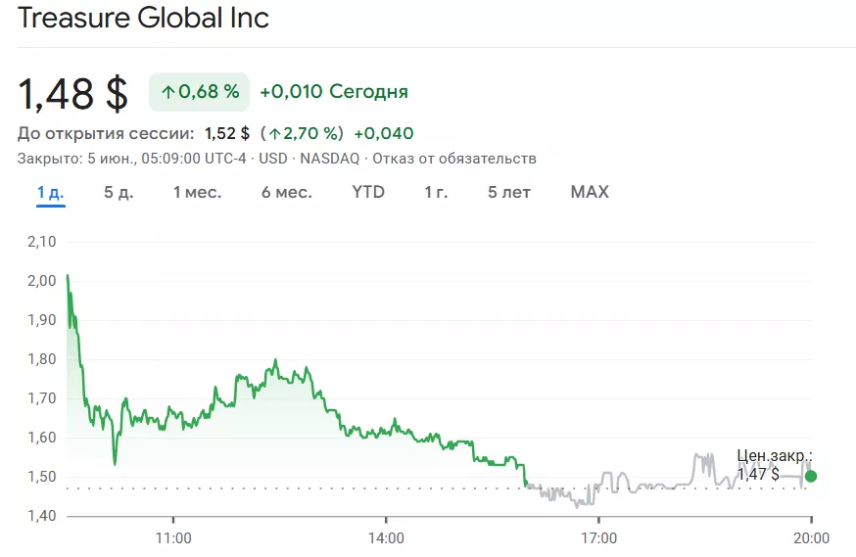
Task: Click the 1,48 $ current price
Action: [73, 93]
